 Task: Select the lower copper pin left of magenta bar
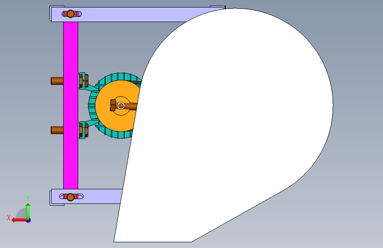[x=57, y=130]
